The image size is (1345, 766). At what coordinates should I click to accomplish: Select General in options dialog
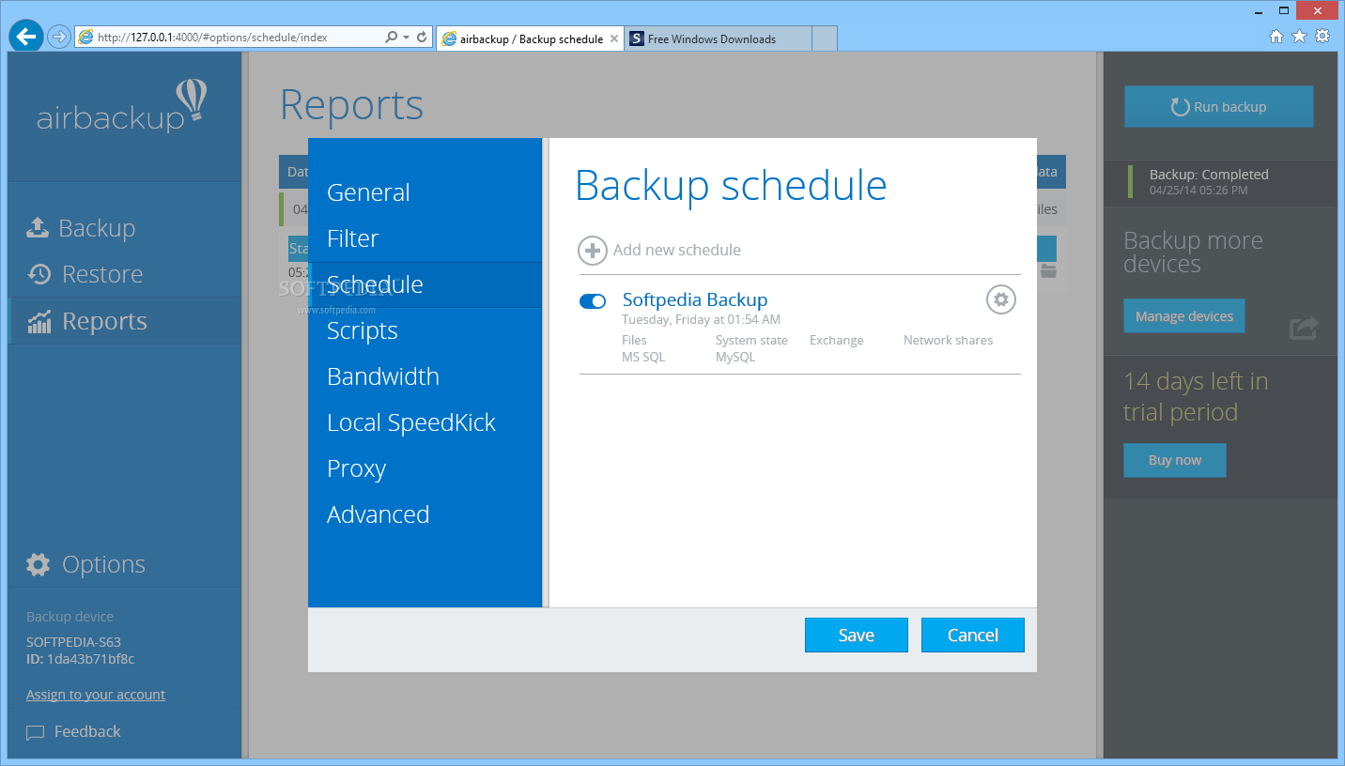[425, 192]
